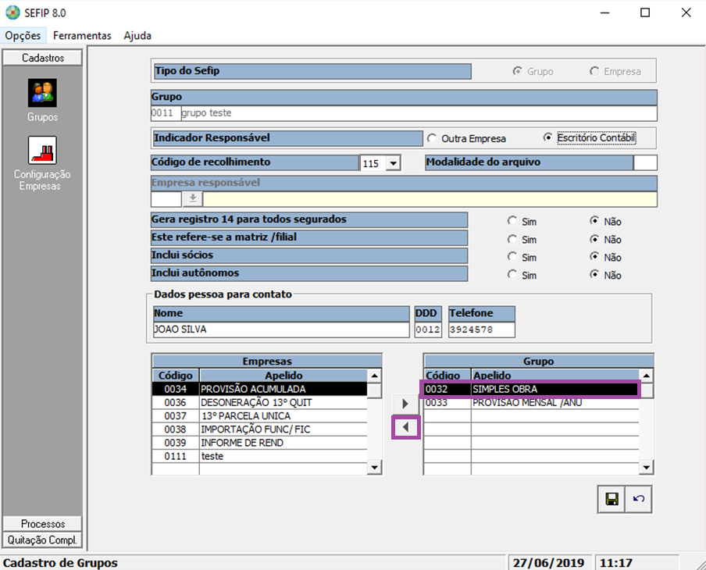
Task: Click the Apelido header in Empresas table
Action: tap(283, 376)
